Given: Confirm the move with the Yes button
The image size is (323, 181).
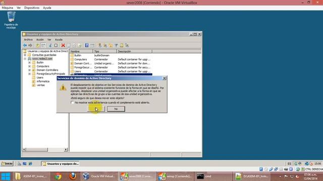Looking at the screenshot, I should coord(96,109).
